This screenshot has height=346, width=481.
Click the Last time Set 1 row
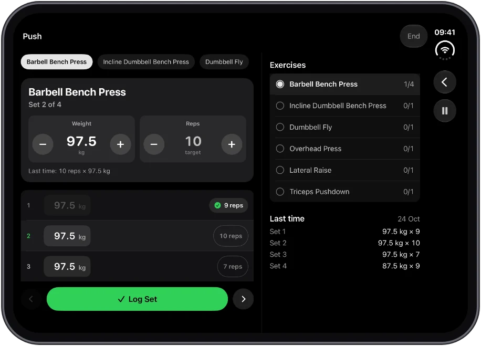tap(345, 232)
